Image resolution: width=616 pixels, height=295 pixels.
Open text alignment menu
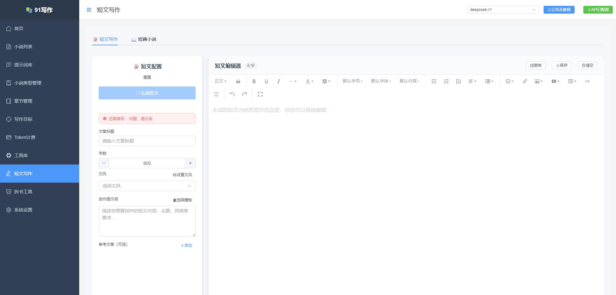coord(472,81)
